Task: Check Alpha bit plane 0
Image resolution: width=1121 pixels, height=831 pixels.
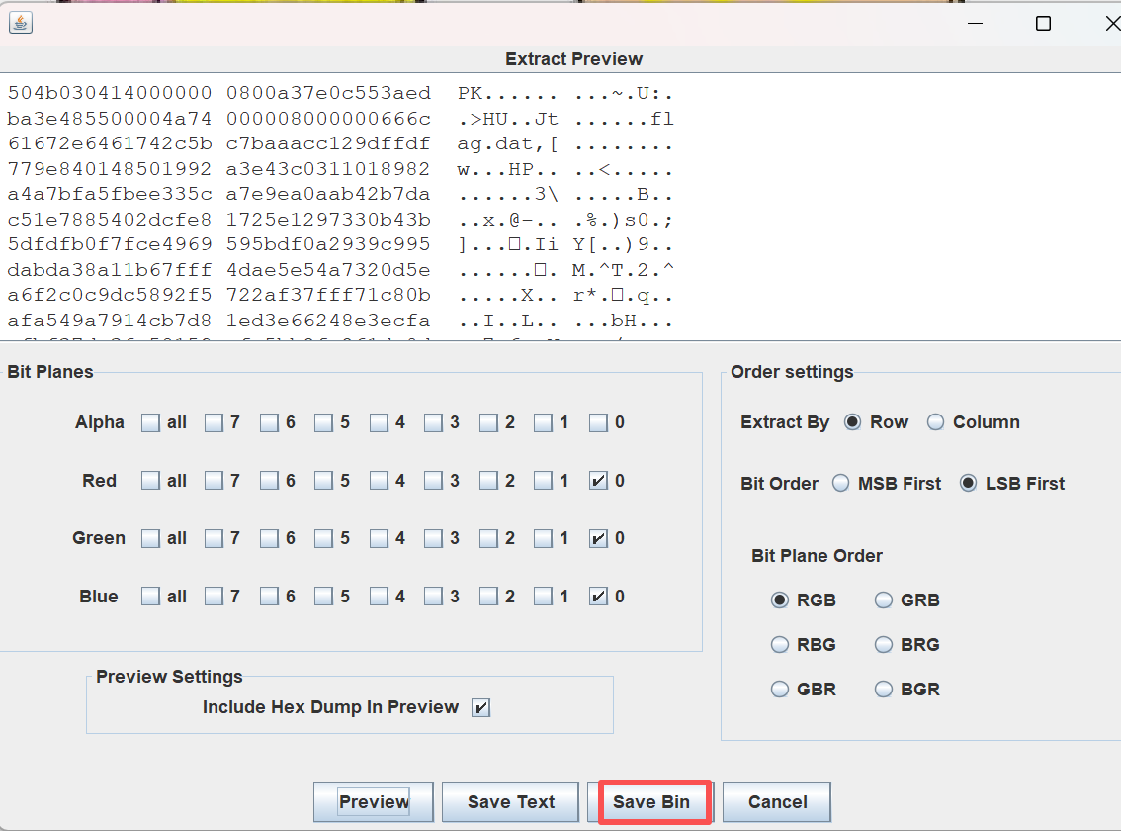Action: point(598,423)
